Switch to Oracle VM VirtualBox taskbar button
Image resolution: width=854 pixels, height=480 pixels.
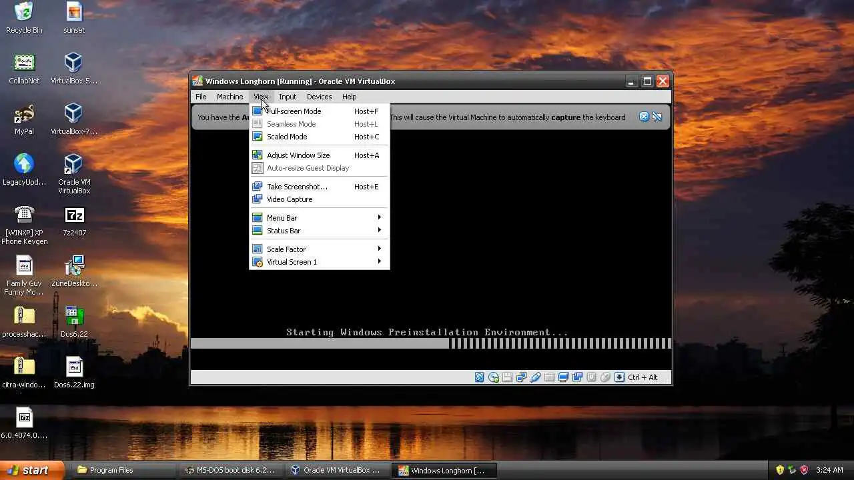(337, 470)
